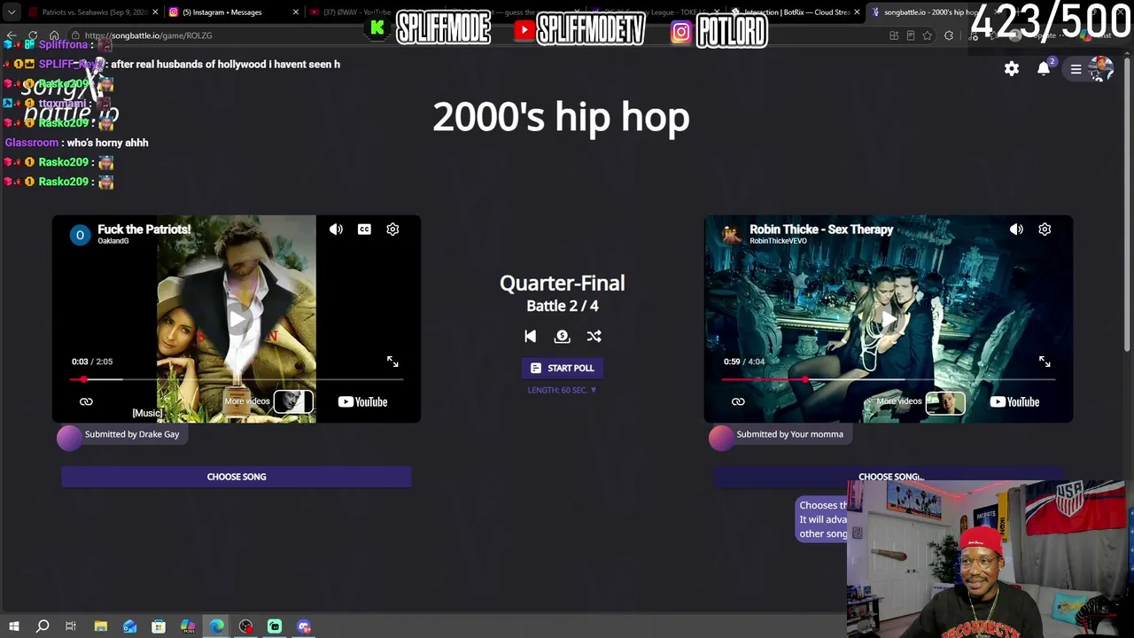Image resolution: width=1134 pixels, height=638 pixels.
Task: Switch to the Instagram Messages browser tab
Action: tap(232, 12)
